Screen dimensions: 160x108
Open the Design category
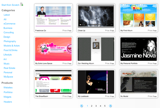coord(7,37)
